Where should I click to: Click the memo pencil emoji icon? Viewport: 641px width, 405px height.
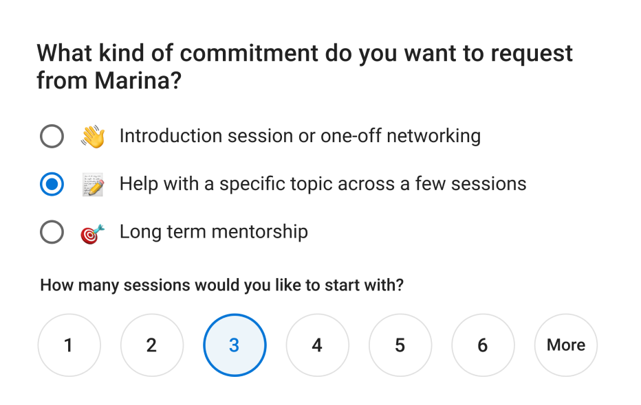coord(93,185)
